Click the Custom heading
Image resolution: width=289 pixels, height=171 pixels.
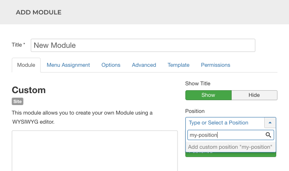click(x=29, y=90)
